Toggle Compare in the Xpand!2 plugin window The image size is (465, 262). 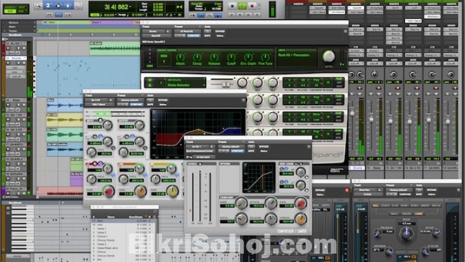click(194, 35)
